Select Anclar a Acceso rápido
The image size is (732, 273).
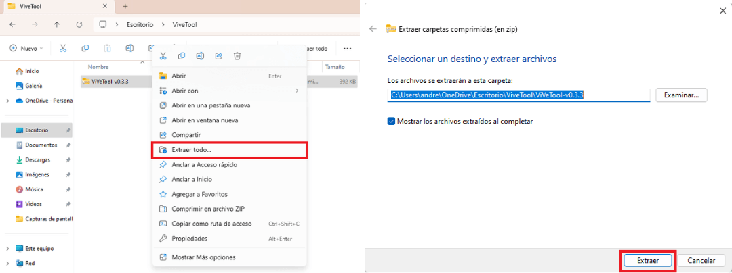[x=229, y=165]
